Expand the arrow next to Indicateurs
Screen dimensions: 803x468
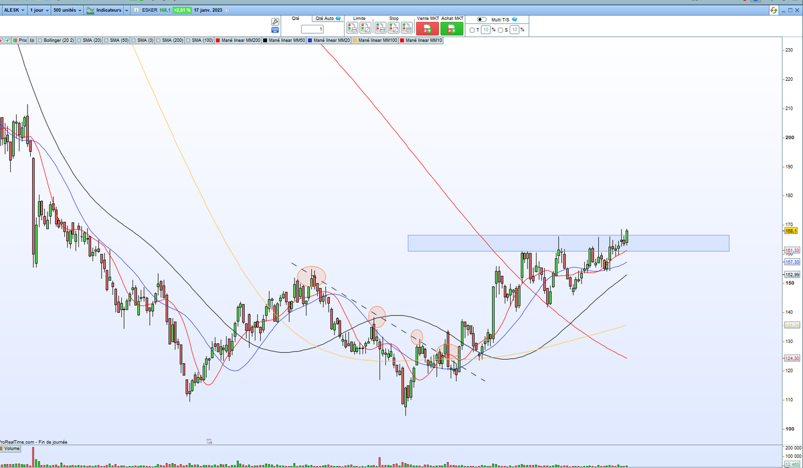click(126, 10)
